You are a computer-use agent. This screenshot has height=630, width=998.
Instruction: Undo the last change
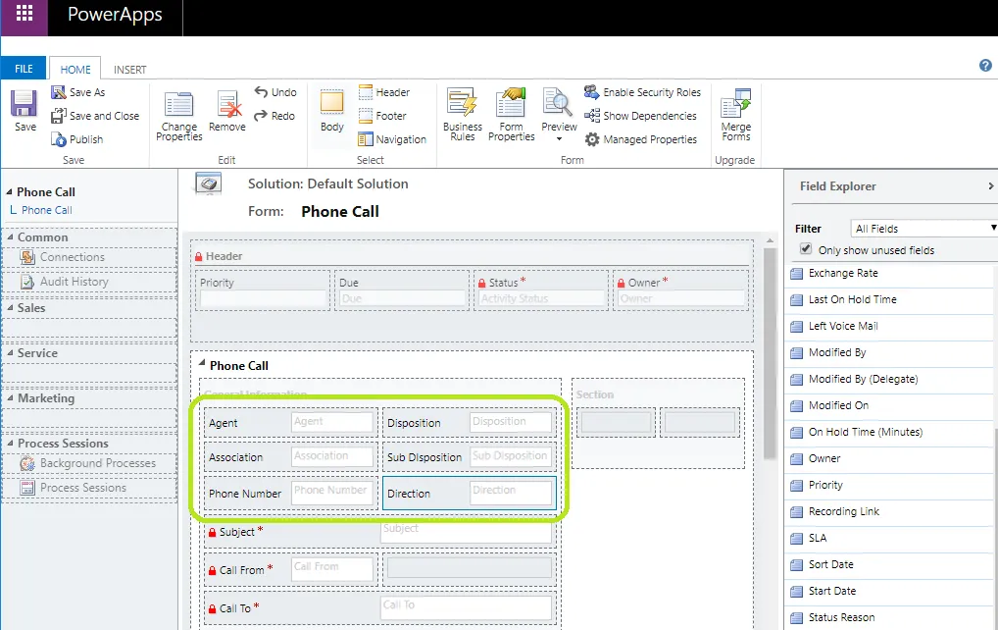[275, 92]
